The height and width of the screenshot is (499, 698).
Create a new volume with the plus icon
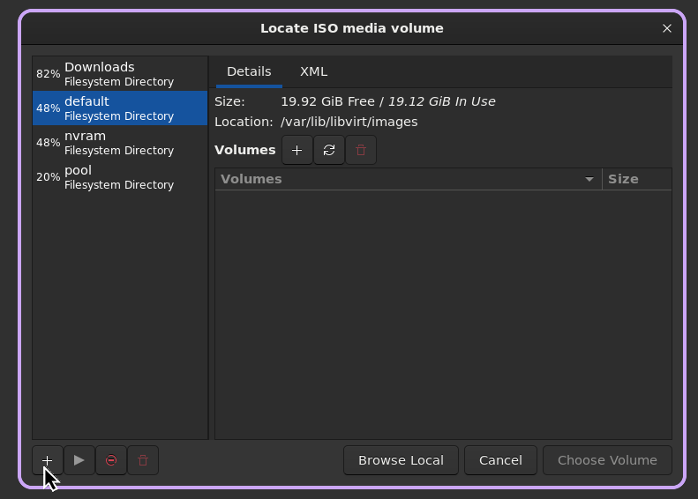[297, 151]
